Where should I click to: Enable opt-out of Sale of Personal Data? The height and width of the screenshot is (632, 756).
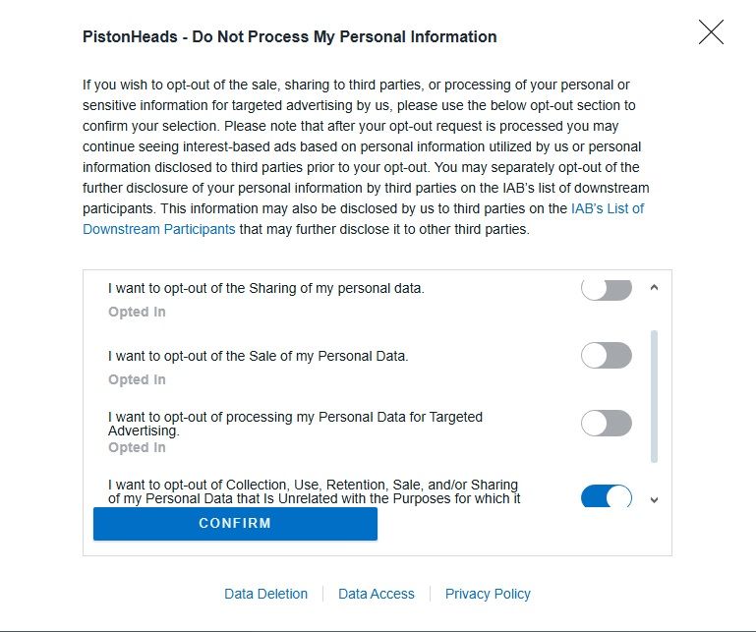click(606, 356)
